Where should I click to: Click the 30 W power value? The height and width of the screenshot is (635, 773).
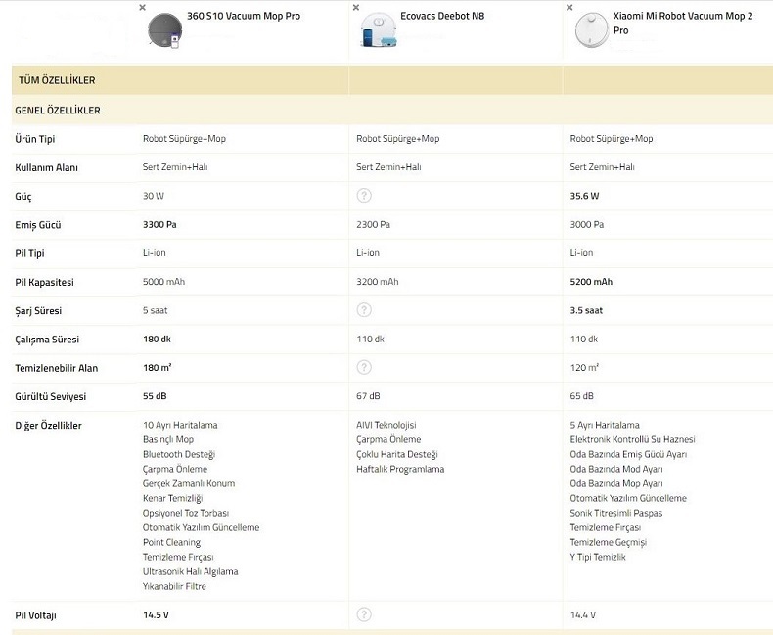point(154,196)
